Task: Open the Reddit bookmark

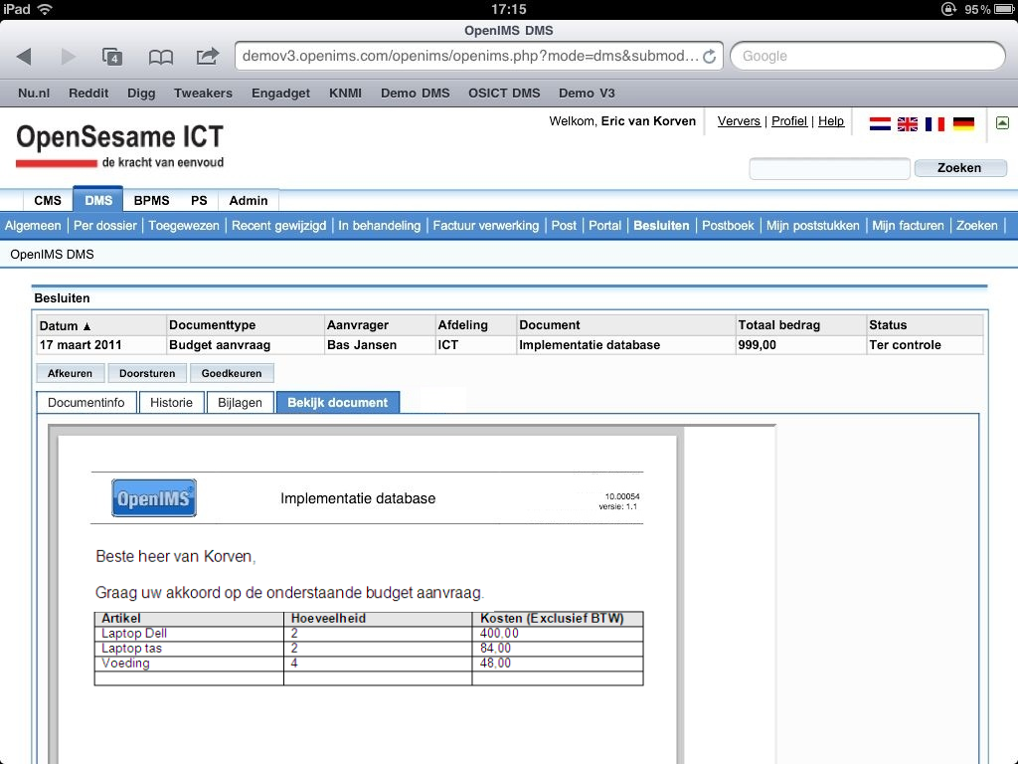Action: coord(88,93)
